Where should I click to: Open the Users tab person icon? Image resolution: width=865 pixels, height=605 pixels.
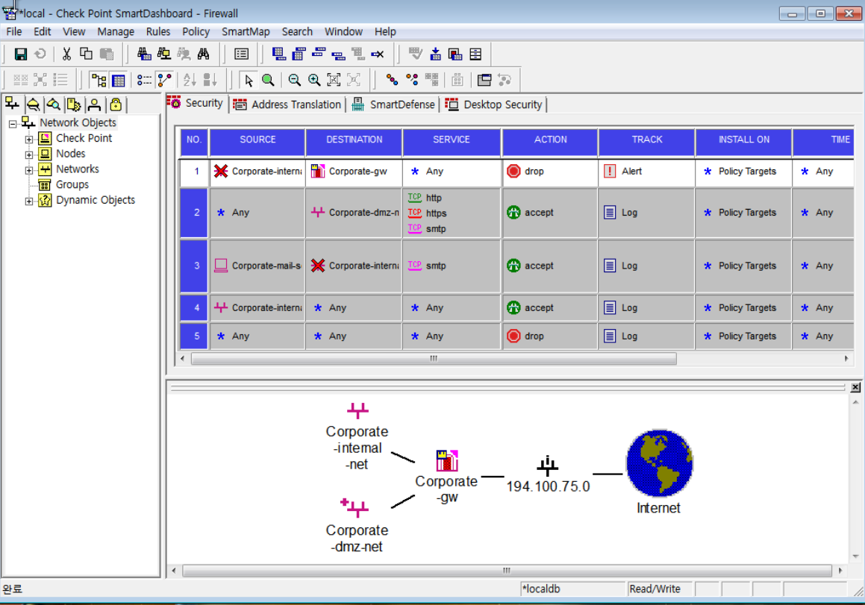click(x=94, y=104)
